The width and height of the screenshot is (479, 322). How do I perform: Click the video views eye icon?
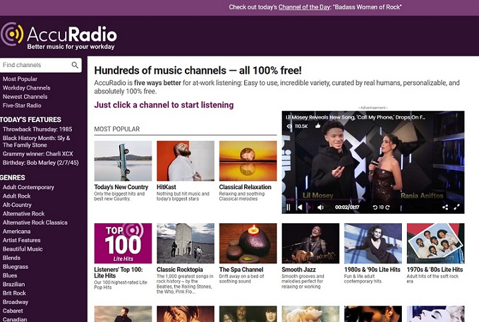[x=289, y=126]
